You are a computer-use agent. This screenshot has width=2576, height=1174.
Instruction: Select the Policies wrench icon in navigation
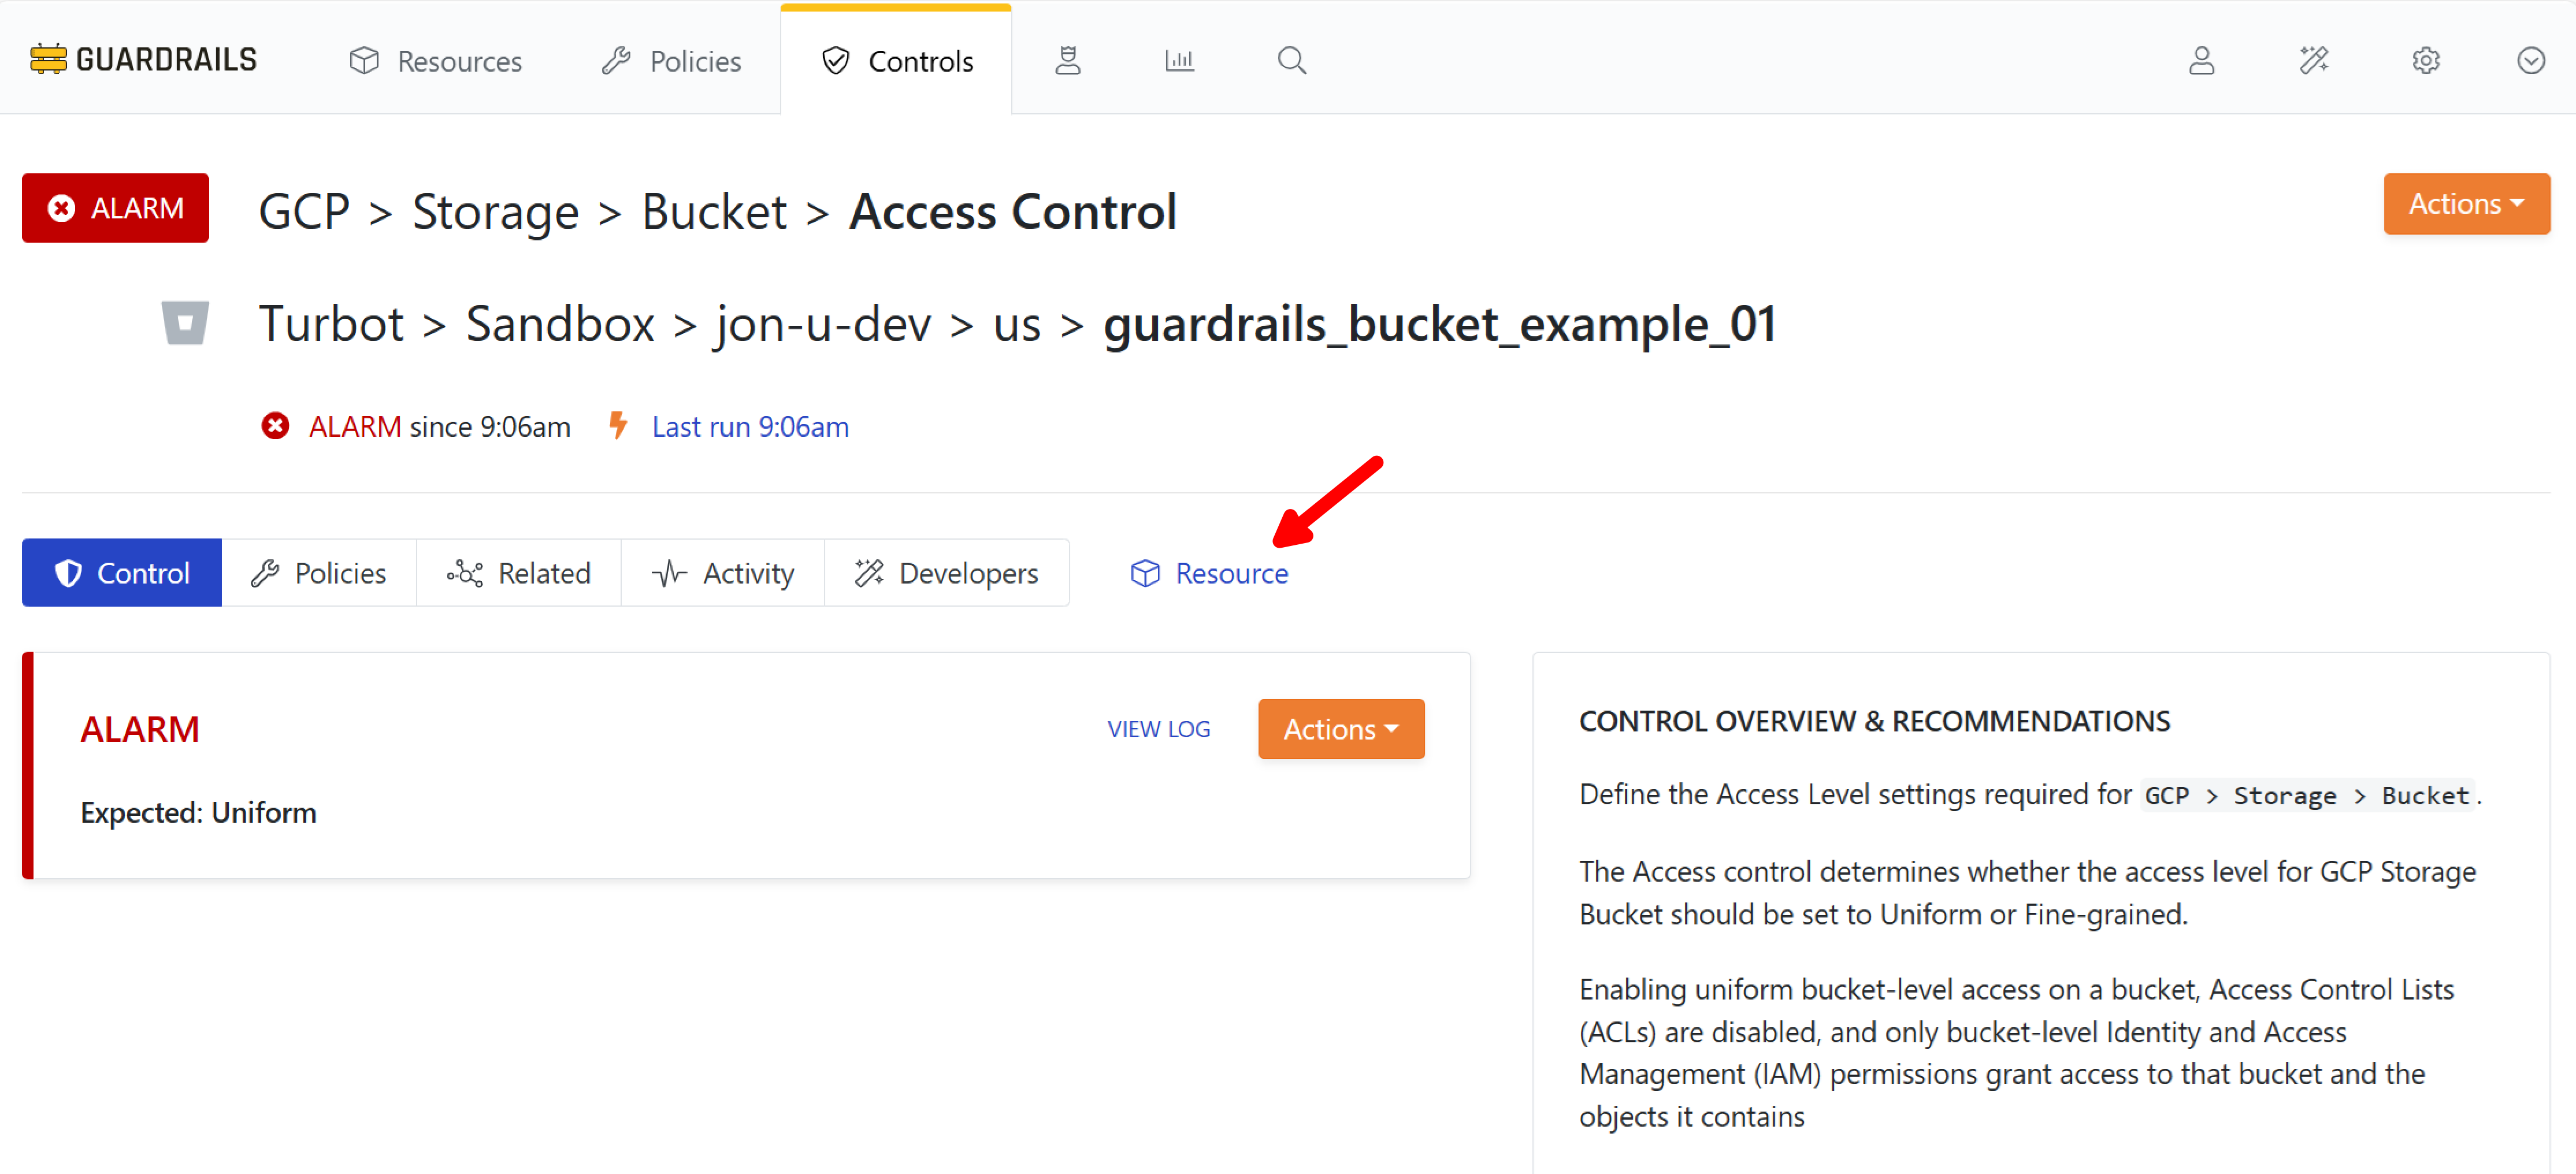point(670,60)
